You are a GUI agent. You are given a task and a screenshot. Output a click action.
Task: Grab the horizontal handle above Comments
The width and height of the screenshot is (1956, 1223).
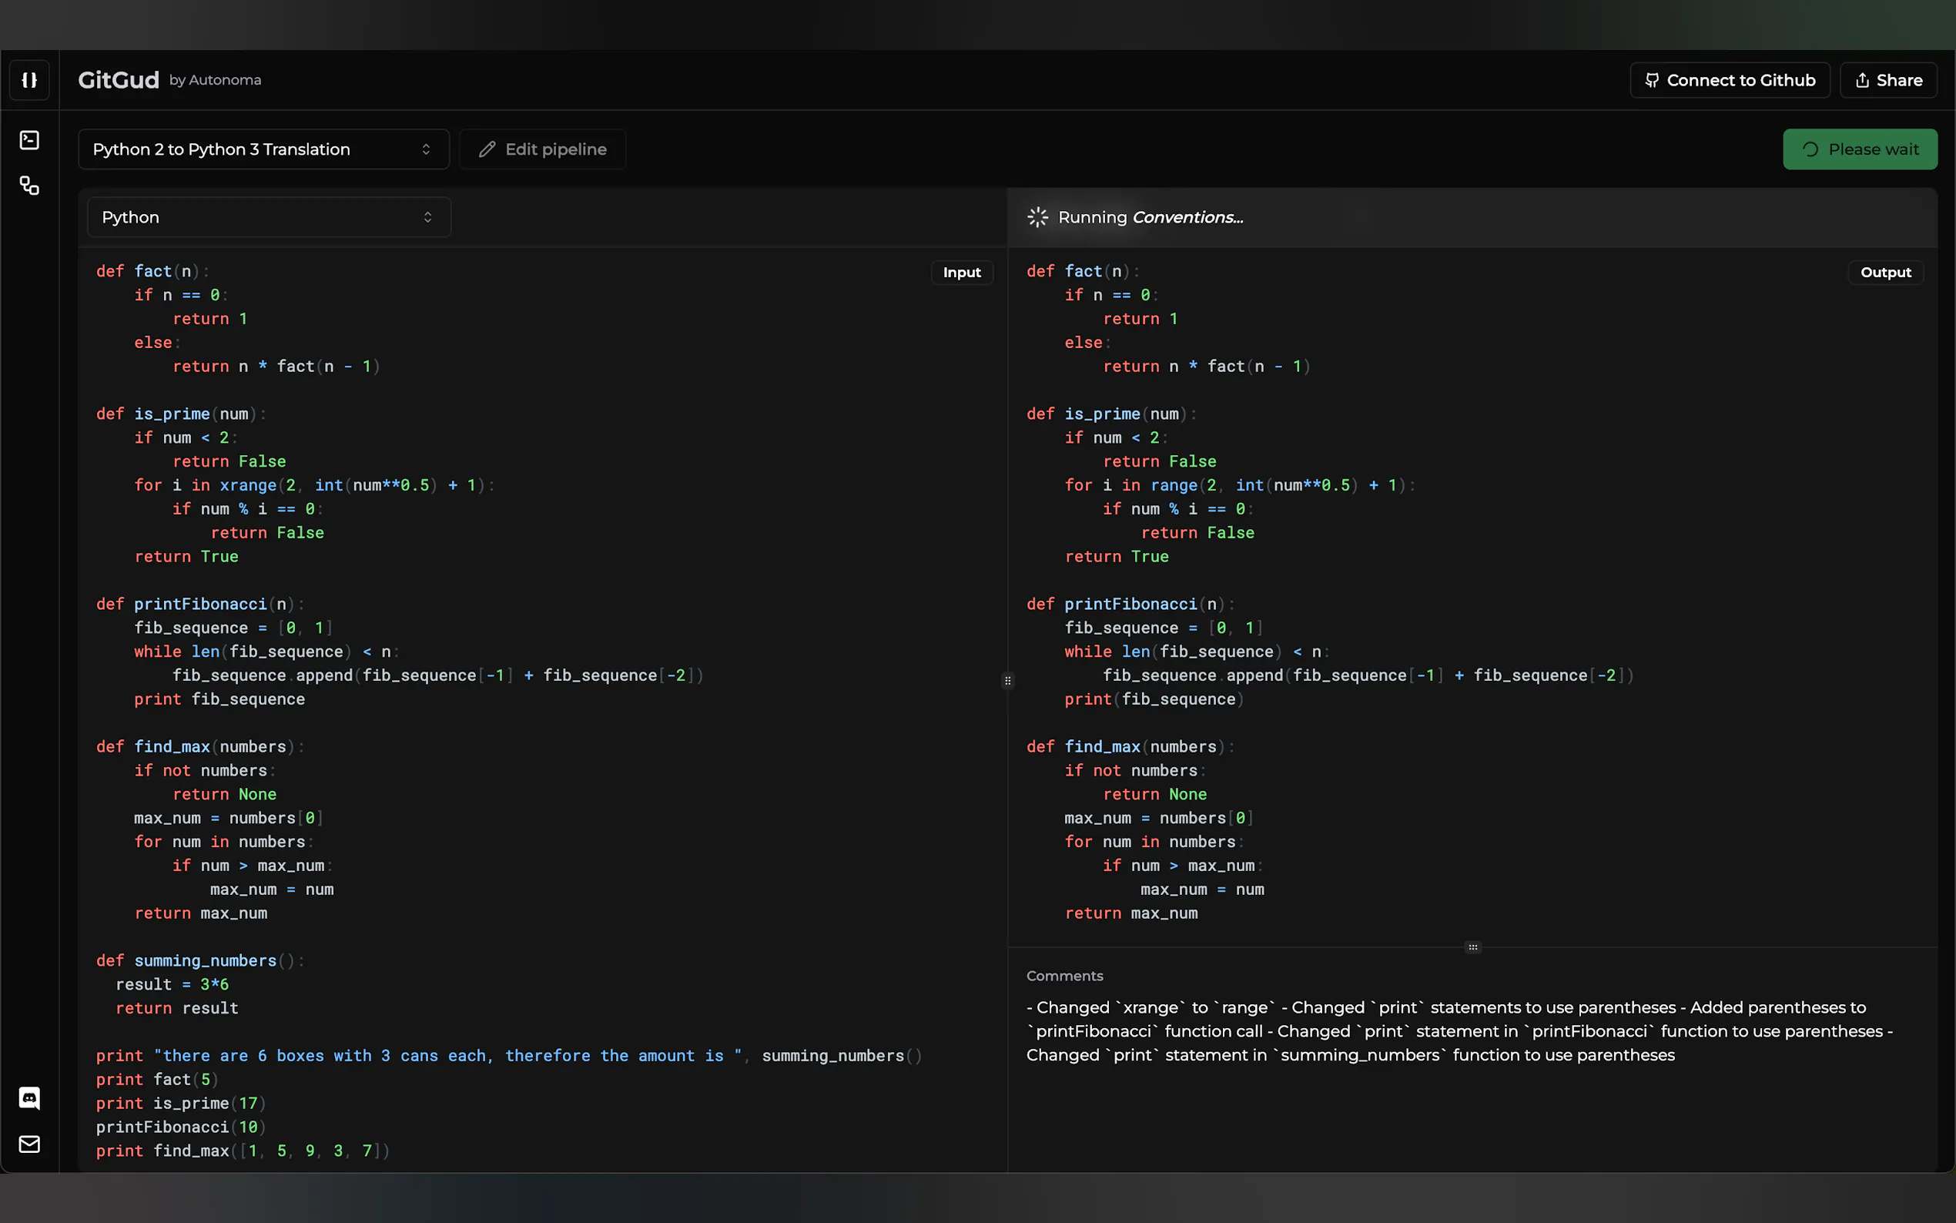(1472, 947)
